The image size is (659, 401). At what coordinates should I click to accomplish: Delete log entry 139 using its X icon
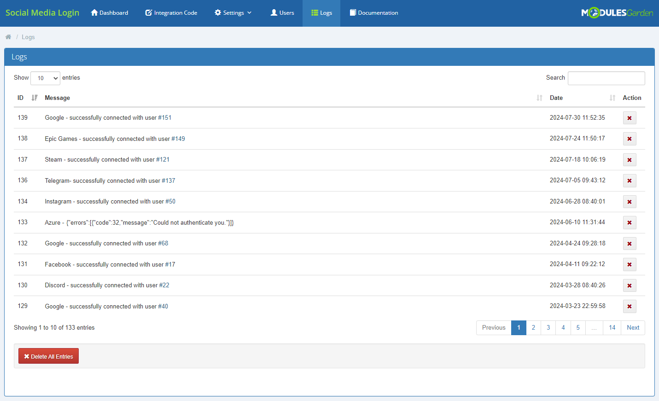(629, 118)
